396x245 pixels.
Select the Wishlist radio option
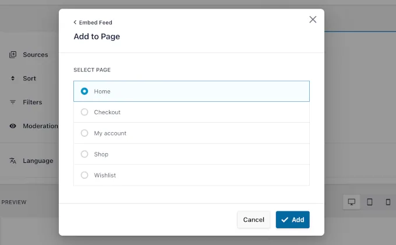[84, 175]
